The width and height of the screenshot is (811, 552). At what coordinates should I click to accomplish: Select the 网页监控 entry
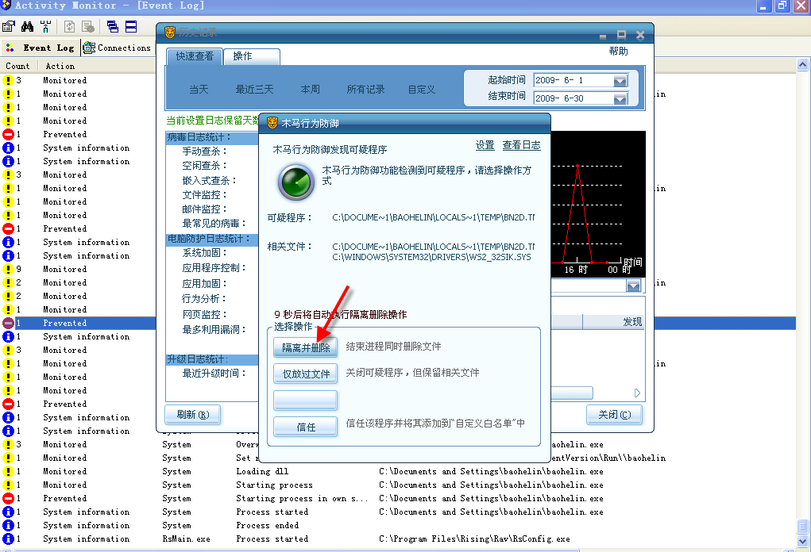[204, 314]
